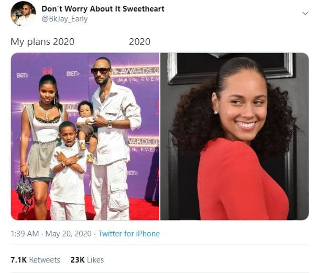The width and height of the screenshot is (326, 273).
Task: View the right photo of the woman in red
Action: (x=234, y=136)
